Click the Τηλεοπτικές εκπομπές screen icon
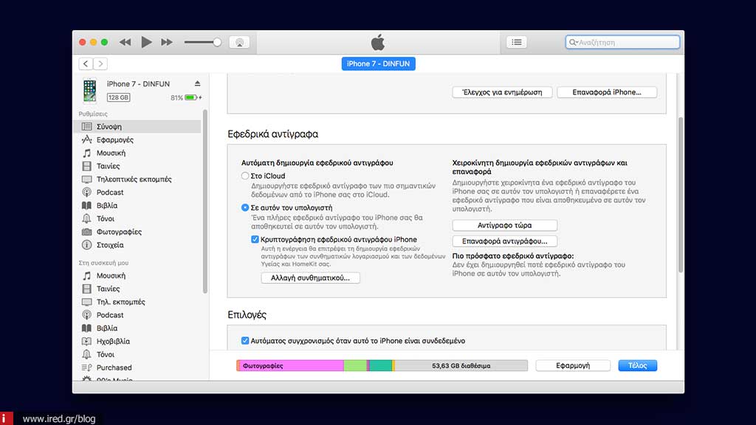This screenshot has width=756, height=425. point(87,179)
